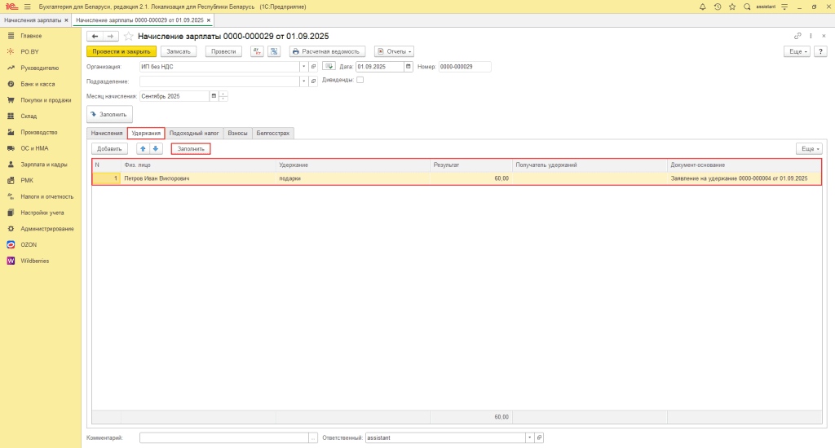Toggle the Дивиденды checkbox
The width and height of the screenshot is (835, 448).
pos(360,80)
